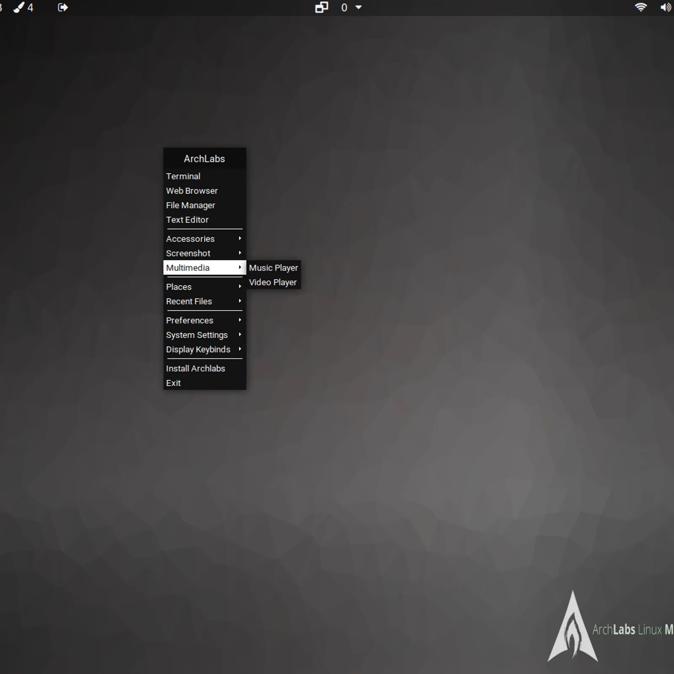Open Web Browser from the menu

(x=205, y=191)
